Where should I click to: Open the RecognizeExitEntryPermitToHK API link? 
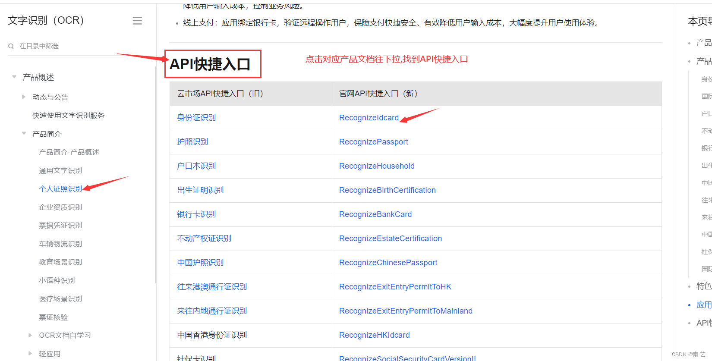click(395, 287)
